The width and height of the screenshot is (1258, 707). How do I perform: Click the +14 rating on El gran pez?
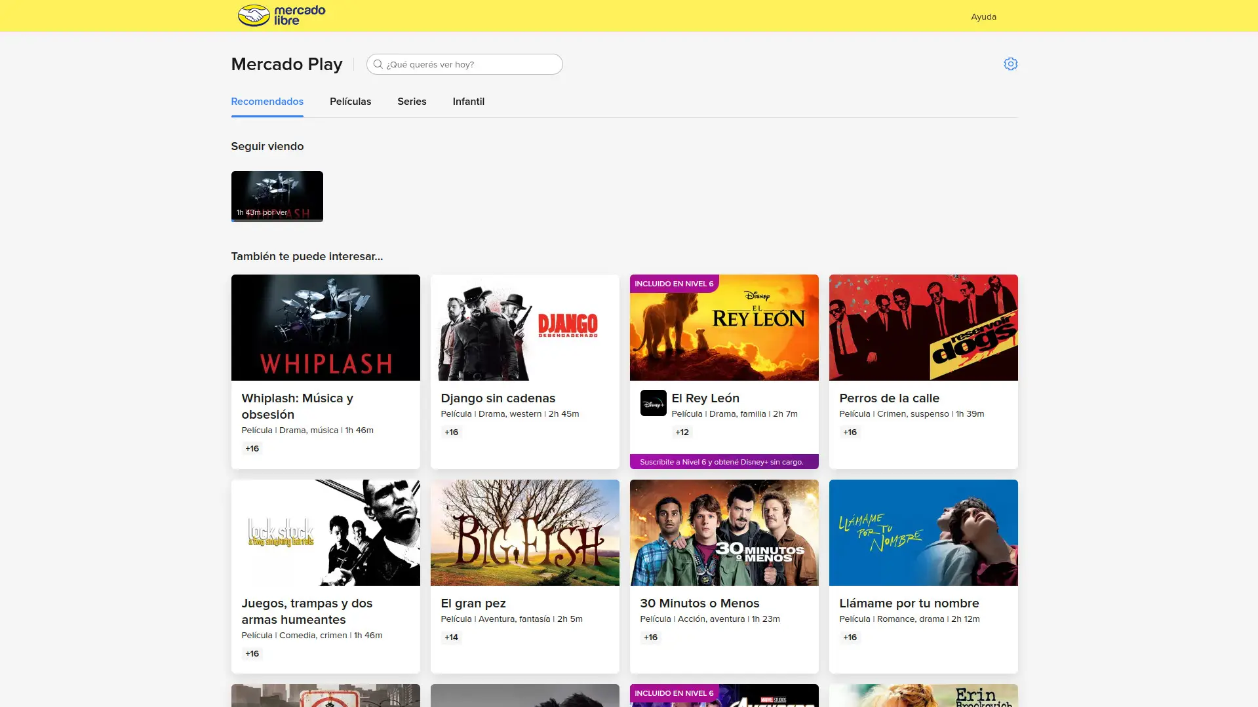click(x=451, y=638)
